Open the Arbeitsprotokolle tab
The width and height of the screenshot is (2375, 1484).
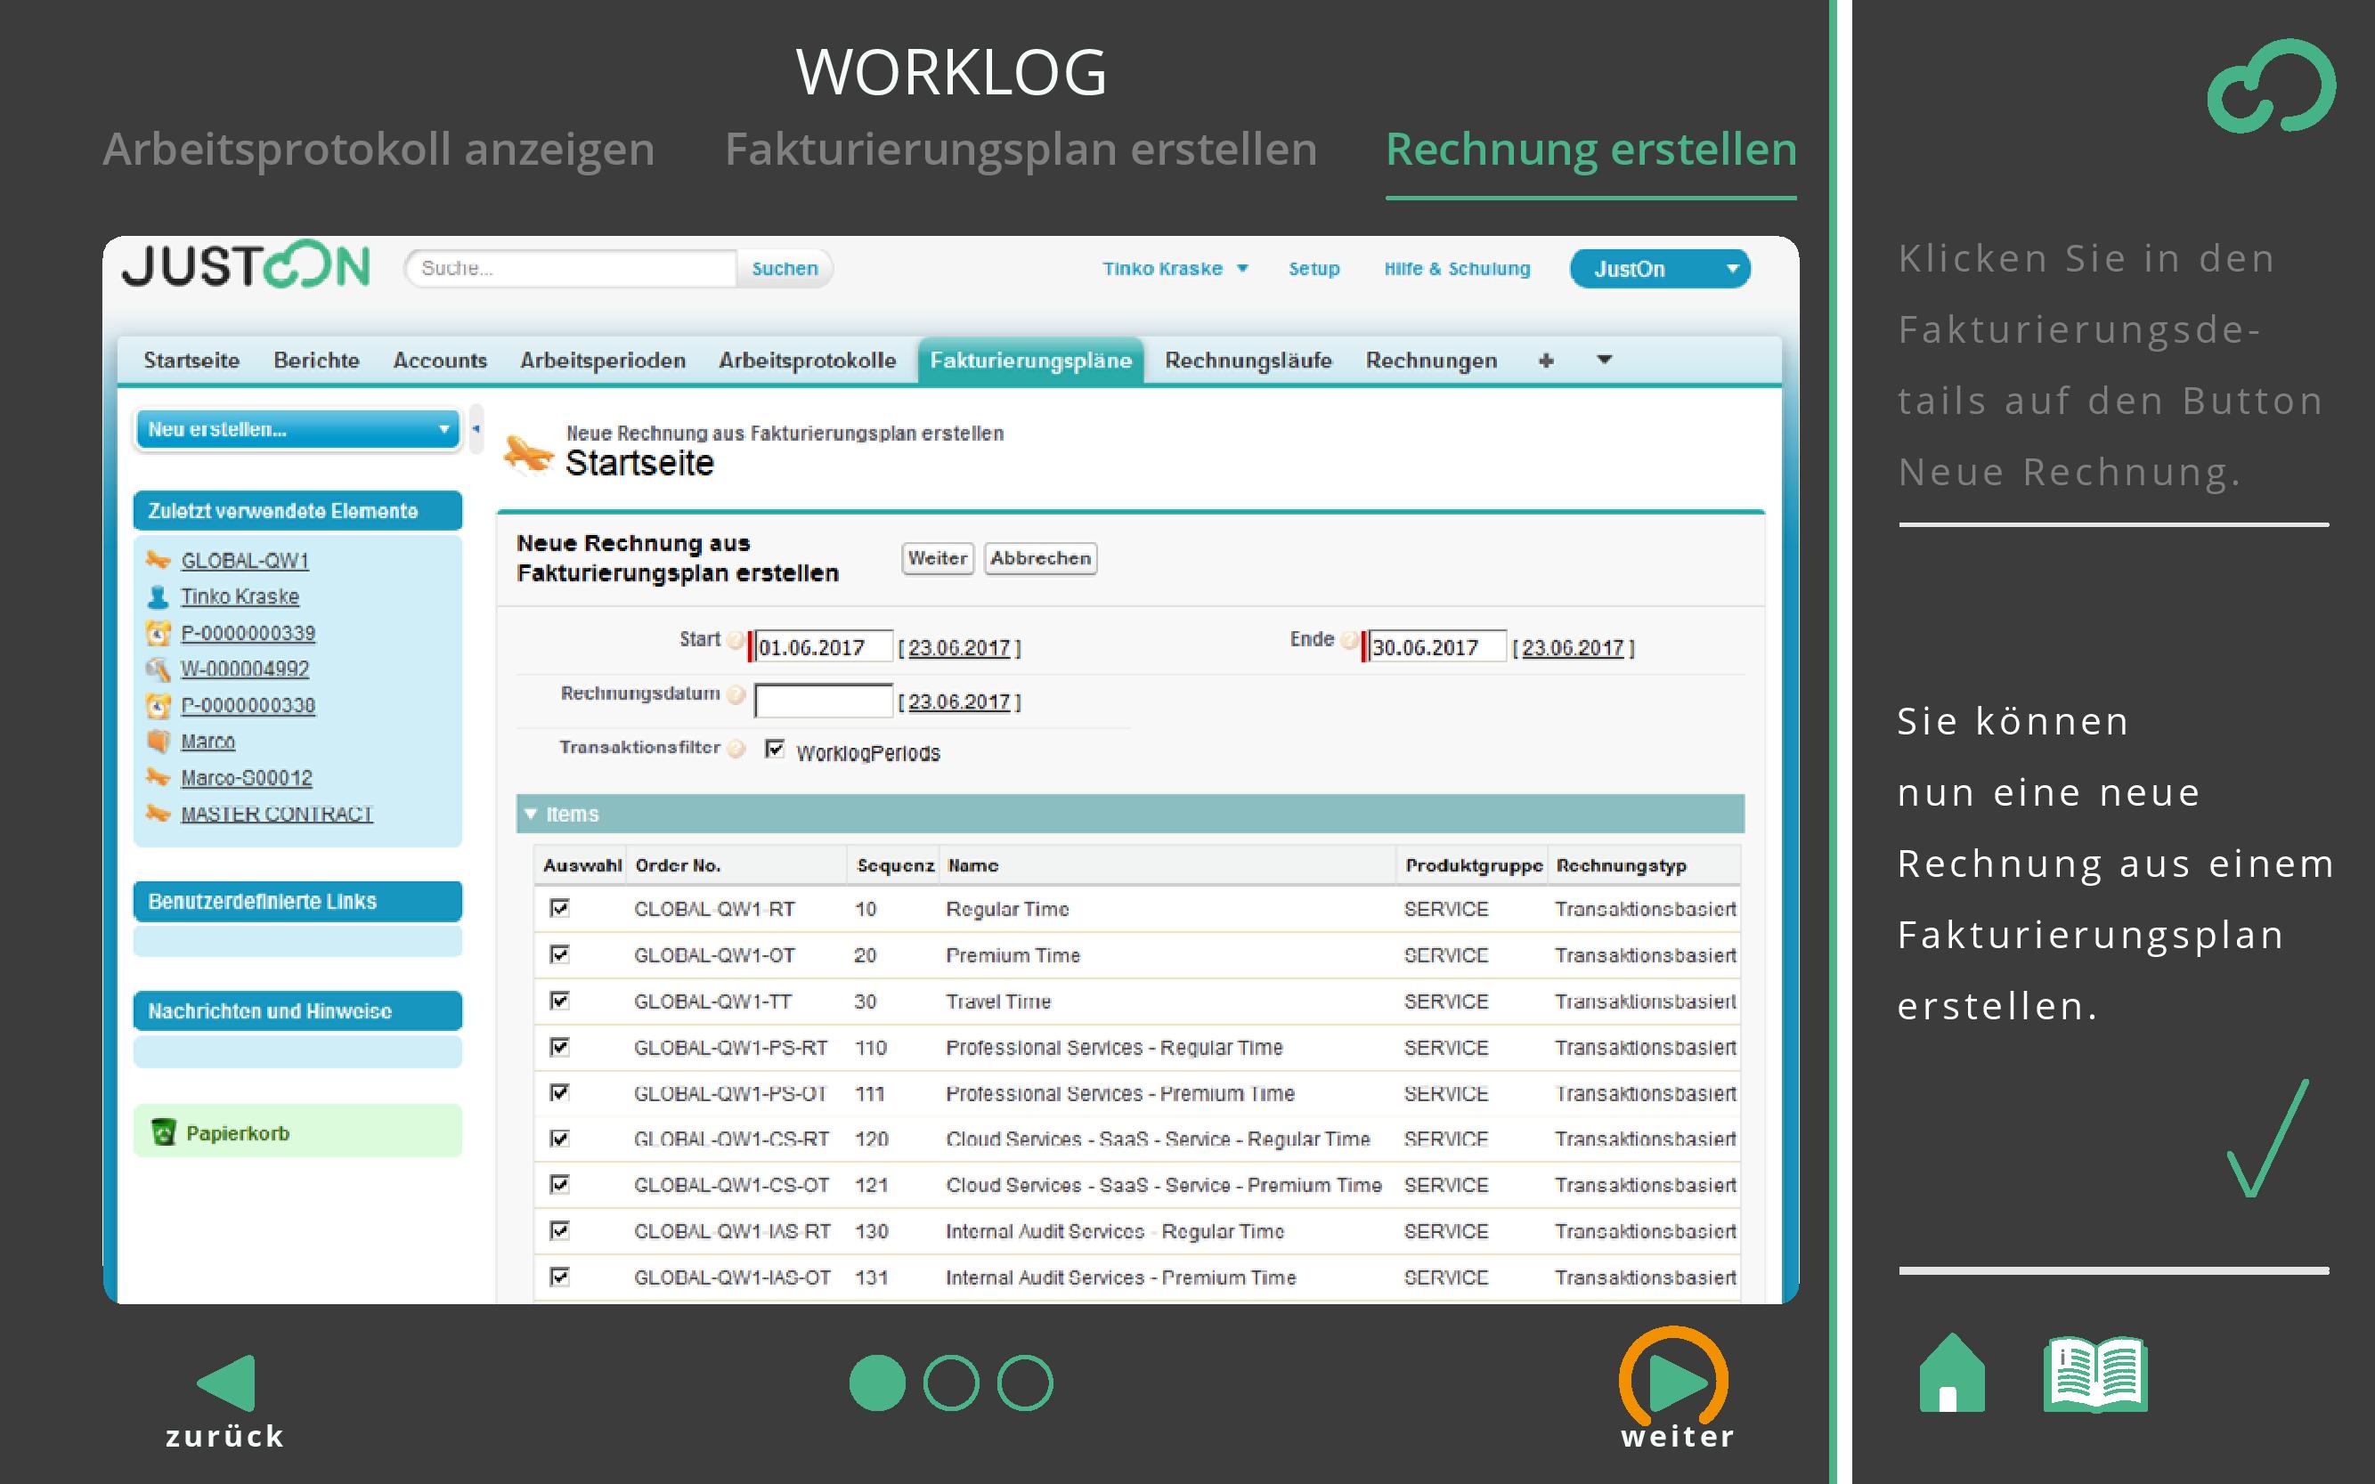click(806, 361)
